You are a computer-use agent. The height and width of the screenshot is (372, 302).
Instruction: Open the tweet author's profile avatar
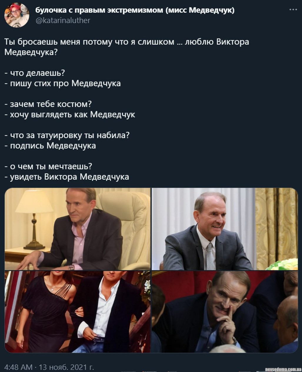(17, 15)
